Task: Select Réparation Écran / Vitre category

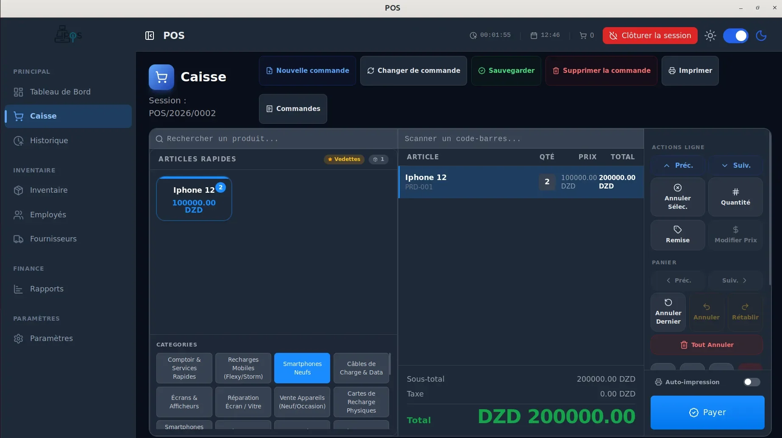Action: [243, 402]
